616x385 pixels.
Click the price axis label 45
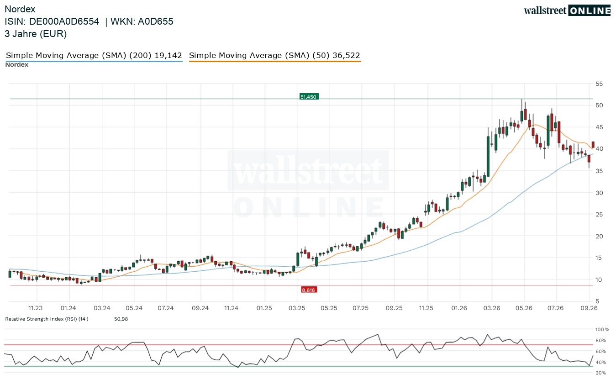[x=599, y=127]
